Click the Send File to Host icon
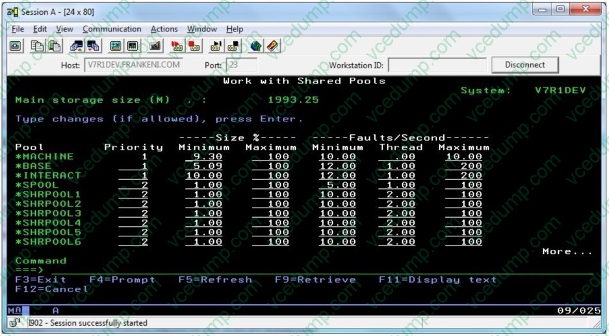The image size is (609, 336). pyautogui.click(x=76, y=46)
